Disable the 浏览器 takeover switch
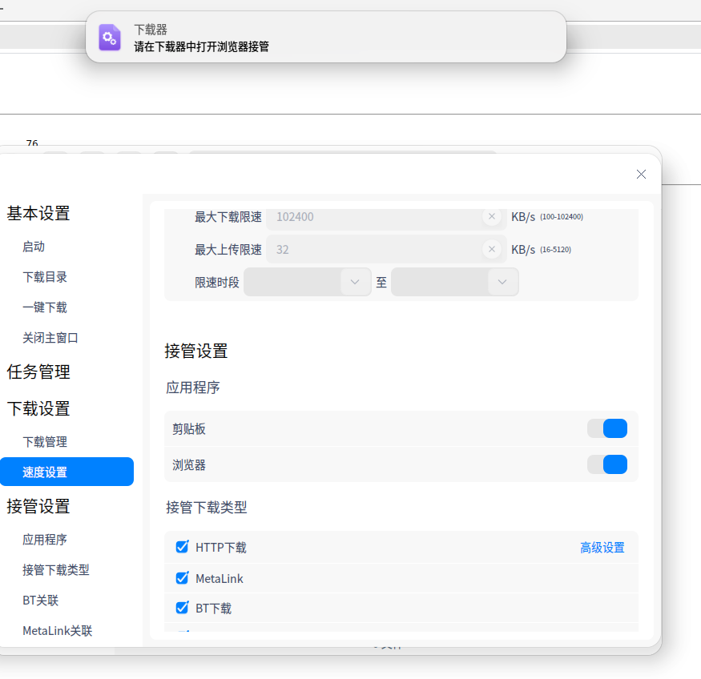The height and width of the screenshot is (679, 701). coord(607,464)
